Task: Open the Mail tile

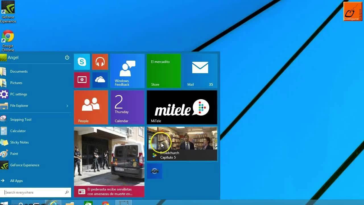Action: (200, 71)
